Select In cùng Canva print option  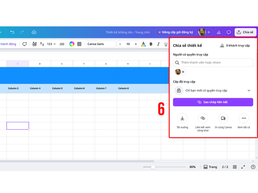[x=223, y=118]
